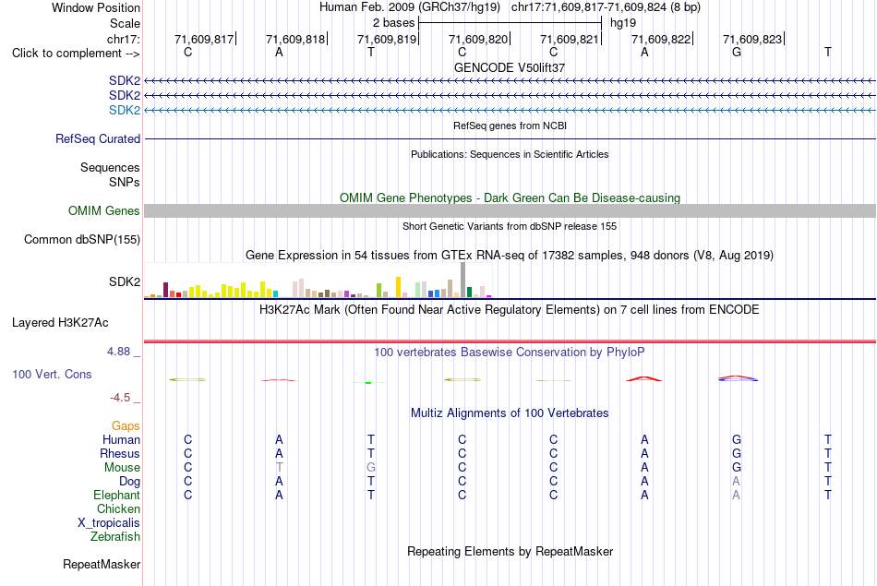This screenshot has height=586, width=877.
Task: Click the 71,609,820 position marker
Action: (x=478, y=39)
